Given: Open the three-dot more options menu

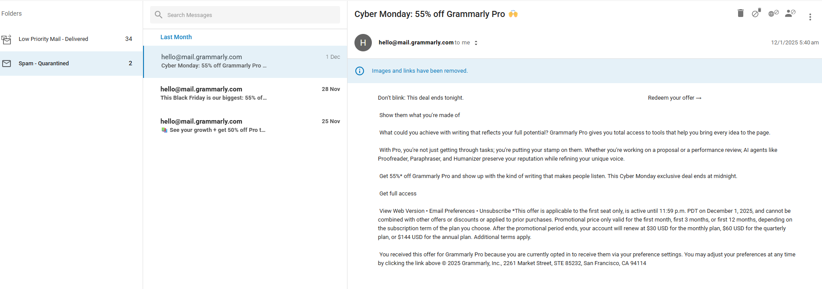Looking at the screenshot, I should (810, 17).
